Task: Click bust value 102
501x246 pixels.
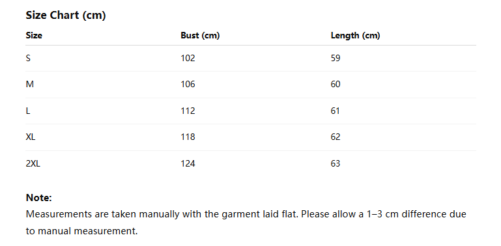Action: [x=188, y=58]
